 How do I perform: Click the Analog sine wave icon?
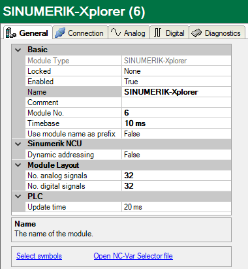point(116,32)
